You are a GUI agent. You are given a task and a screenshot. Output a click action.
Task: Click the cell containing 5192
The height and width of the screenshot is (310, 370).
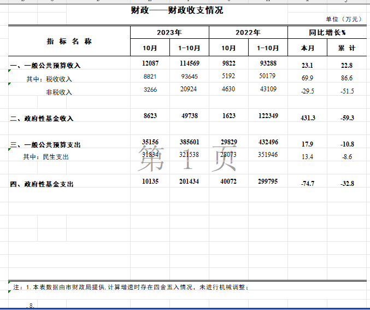click(228, 76)
